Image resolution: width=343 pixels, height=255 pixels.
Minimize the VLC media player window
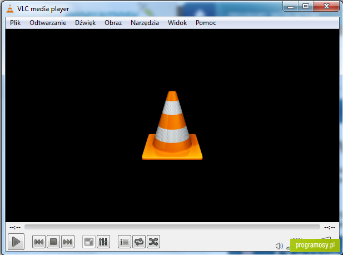[291, 6]
